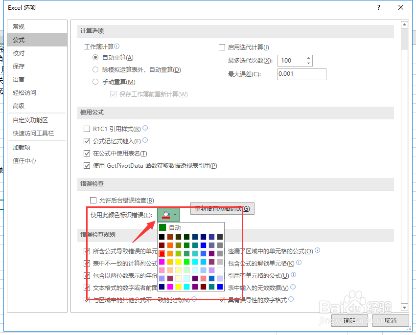Click info icon next to 公式记忆式键入
The image size is (416, 335).
pyautogui.click(x=145, y=140)
